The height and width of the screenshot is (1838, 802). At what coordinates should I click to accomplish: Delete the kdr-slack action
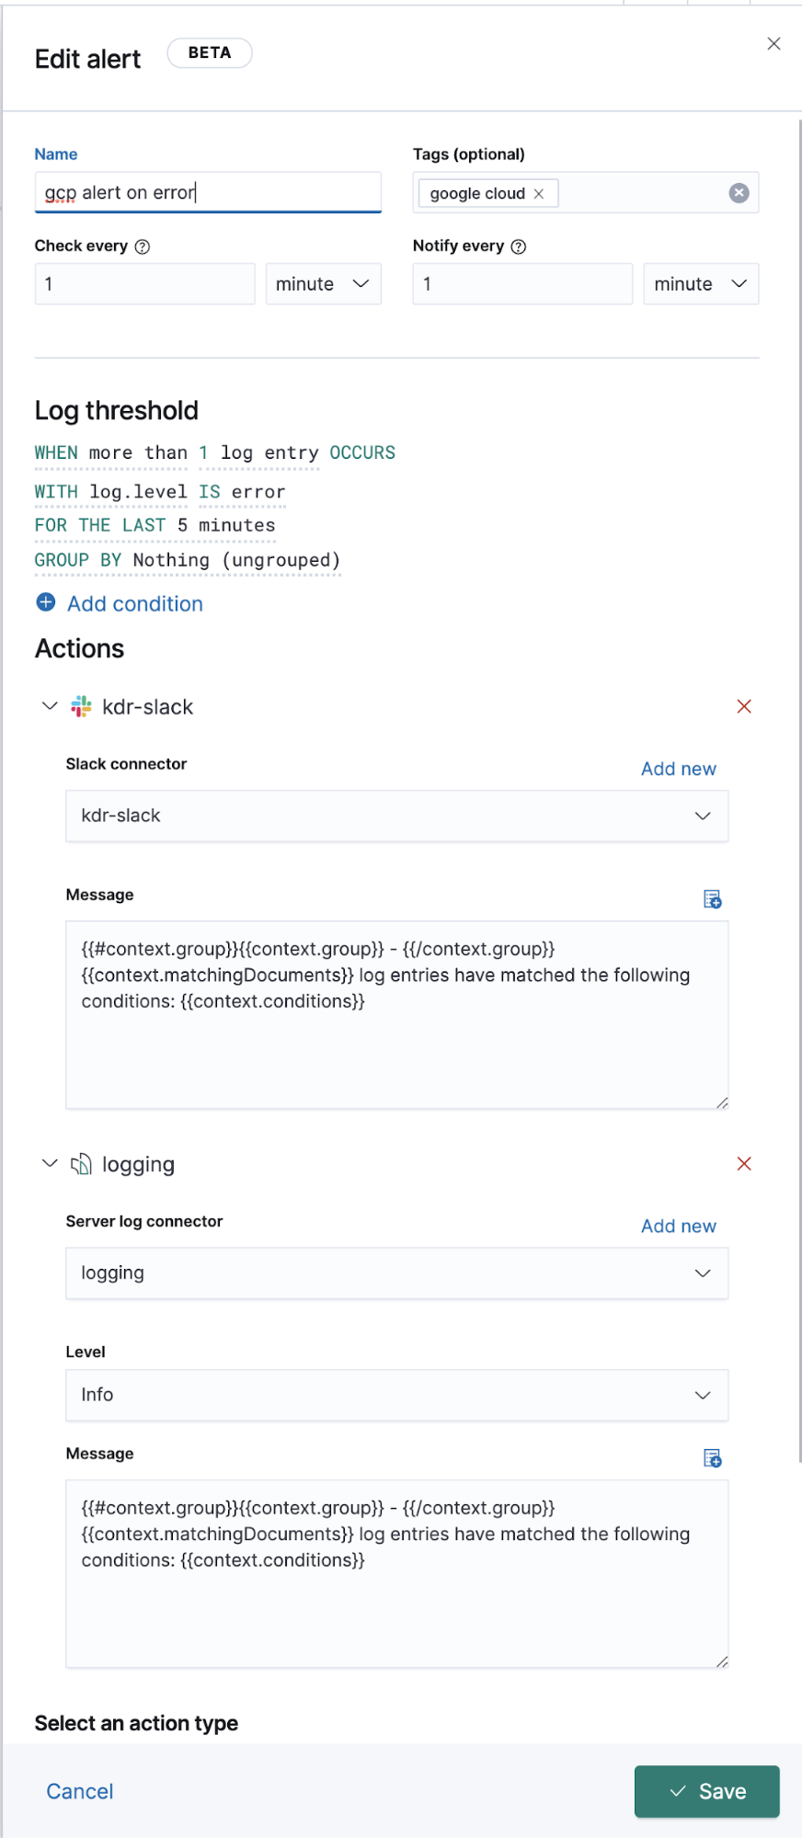(x=744, y=706)
